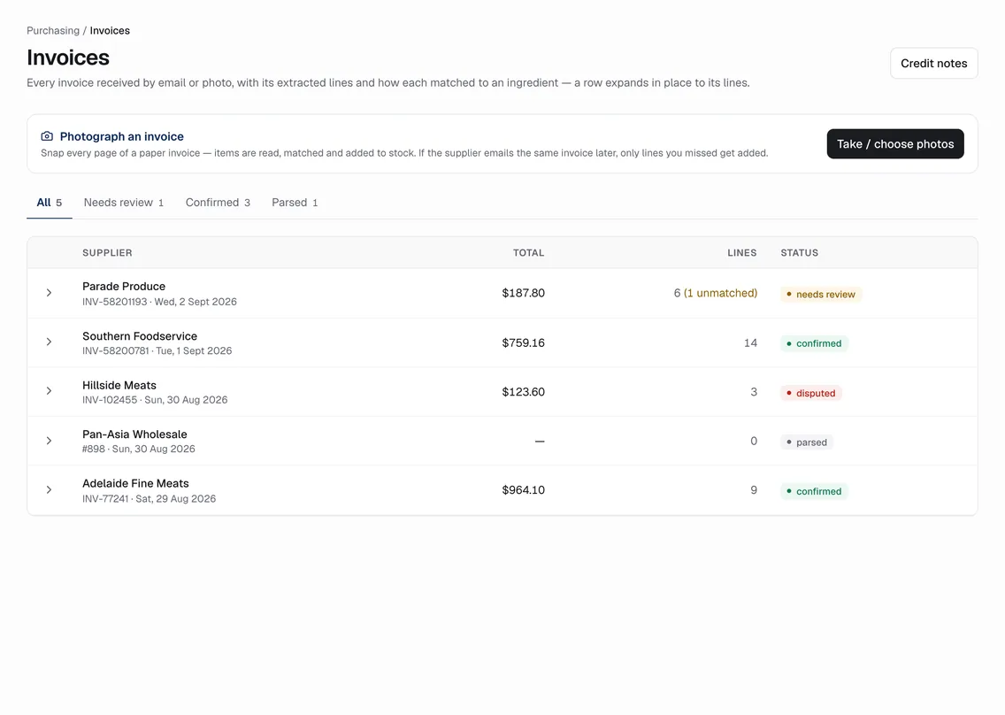The image size is (1005, 715).
Task: Click Adelaide Fine Meats' confirmed status badge
Action: pos(814,491)
